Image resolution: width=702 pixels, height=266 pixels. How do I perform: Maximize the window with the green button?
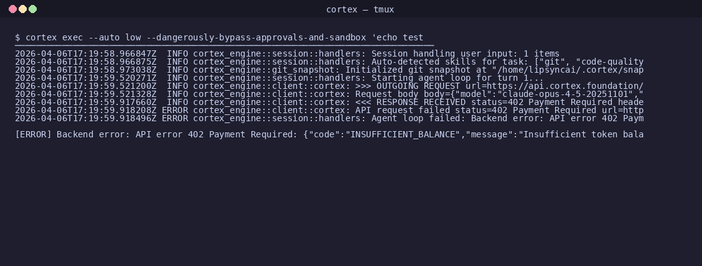click(33, 9)
